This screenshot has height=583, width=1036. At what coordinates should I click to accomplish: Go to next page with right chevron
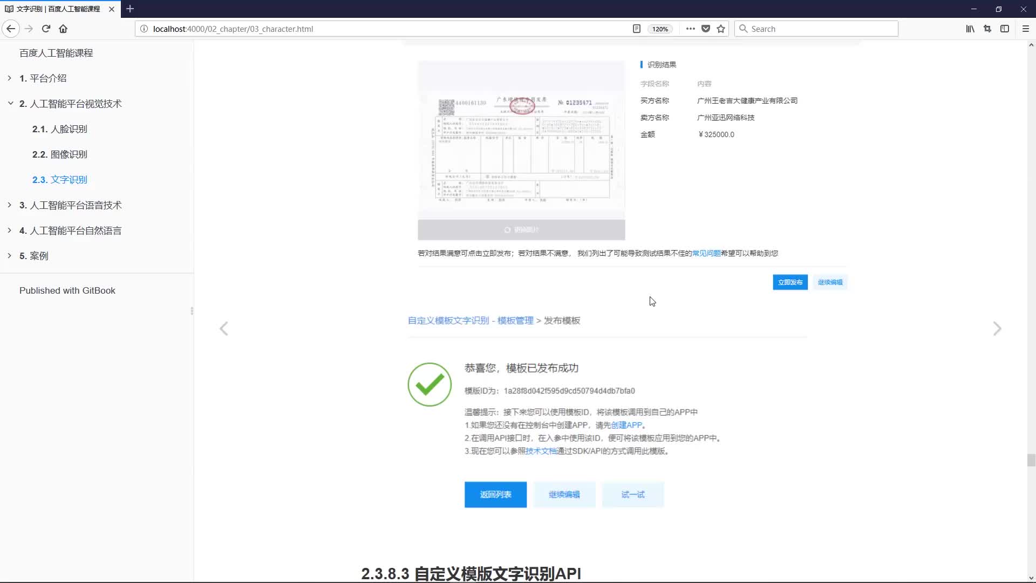(997, 328)
